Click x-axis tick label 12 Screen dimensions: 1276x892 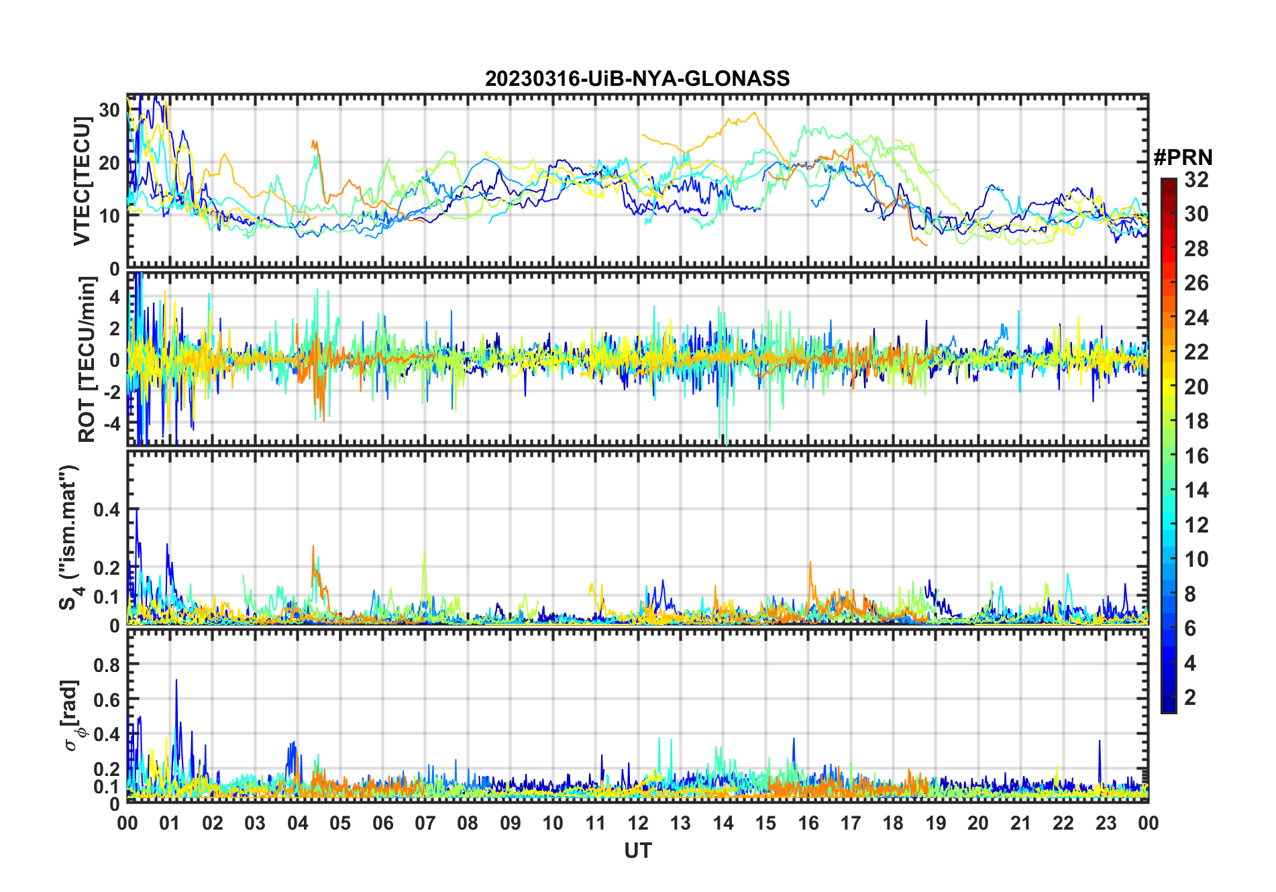click(638, 823)
